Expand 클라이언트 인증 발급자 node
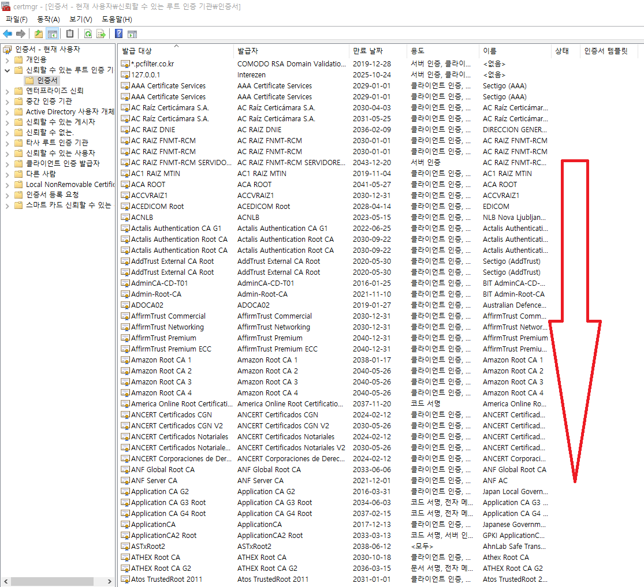644x587 pixels. point(7,164)
